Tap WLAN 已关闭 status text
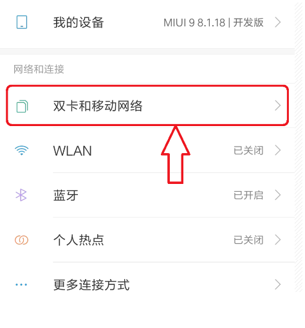The width and height of the screenshot is (305, 328). [x=248, y=150]
